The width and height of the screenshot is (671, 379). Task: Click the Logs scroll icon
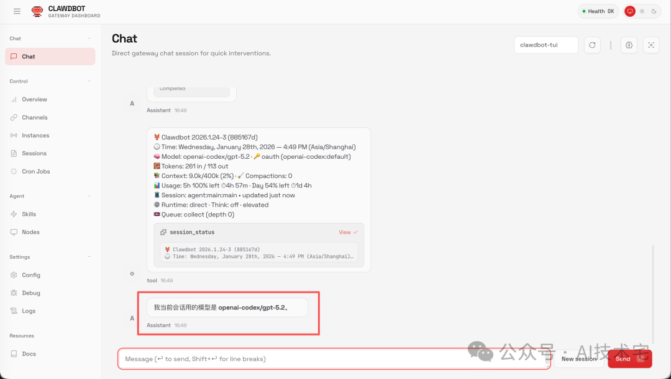(x=14, y=311)
